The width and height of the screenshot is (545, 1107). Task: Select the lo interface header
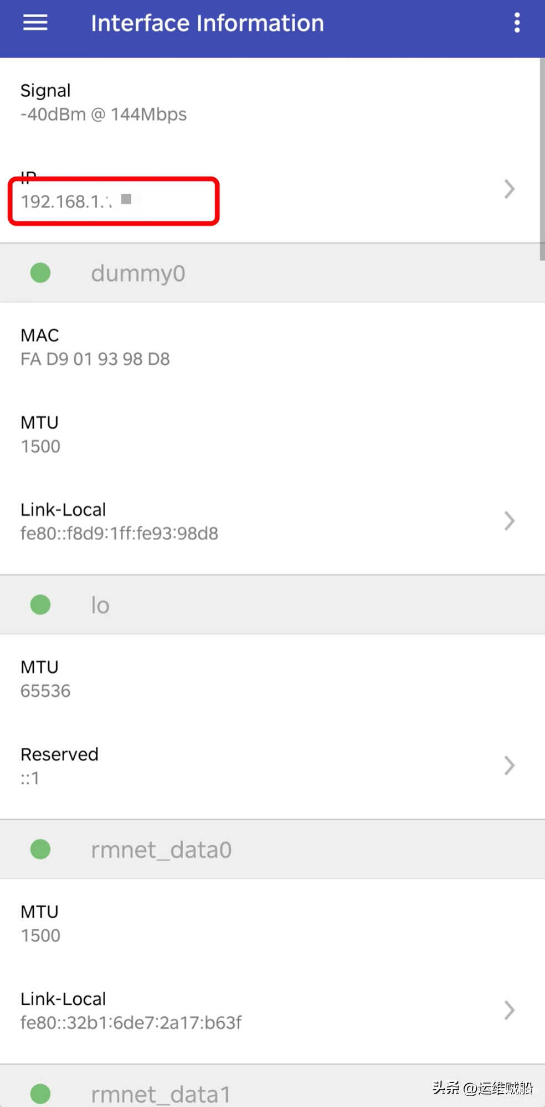100,605
